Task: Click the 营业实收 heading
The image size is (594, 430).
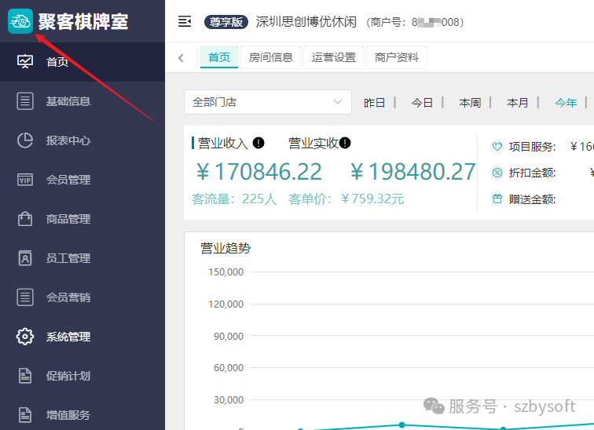Action: [313, 144]
